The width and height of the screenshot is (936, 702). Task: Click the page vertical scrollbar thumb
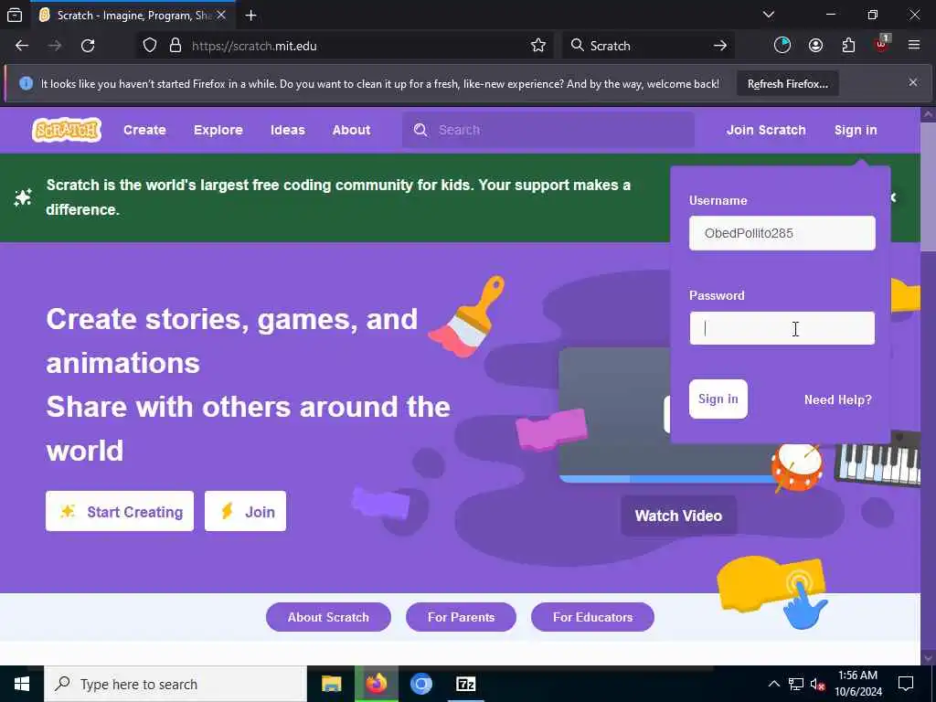[929, 186]
